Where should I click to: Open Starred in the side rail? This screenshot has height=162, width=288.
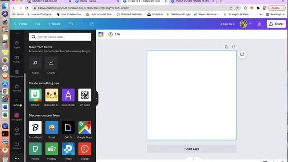17,88
